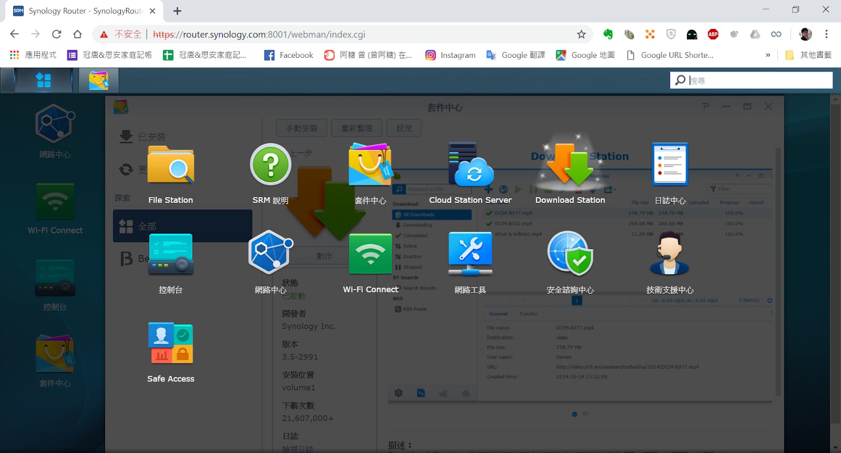Bookmark this page with the star icon
Image resolution: width=841 pixels, height=453 pixels.
pyautogui.click(x=581, y=34)
